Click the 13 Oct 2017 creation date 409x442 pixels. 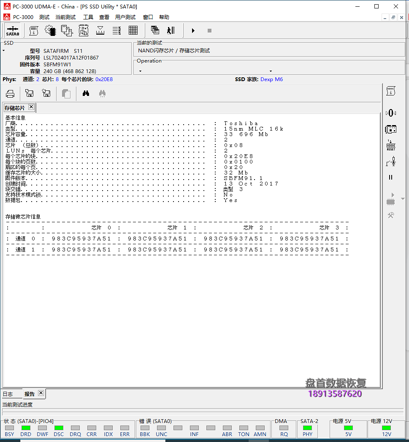point(251,184)
